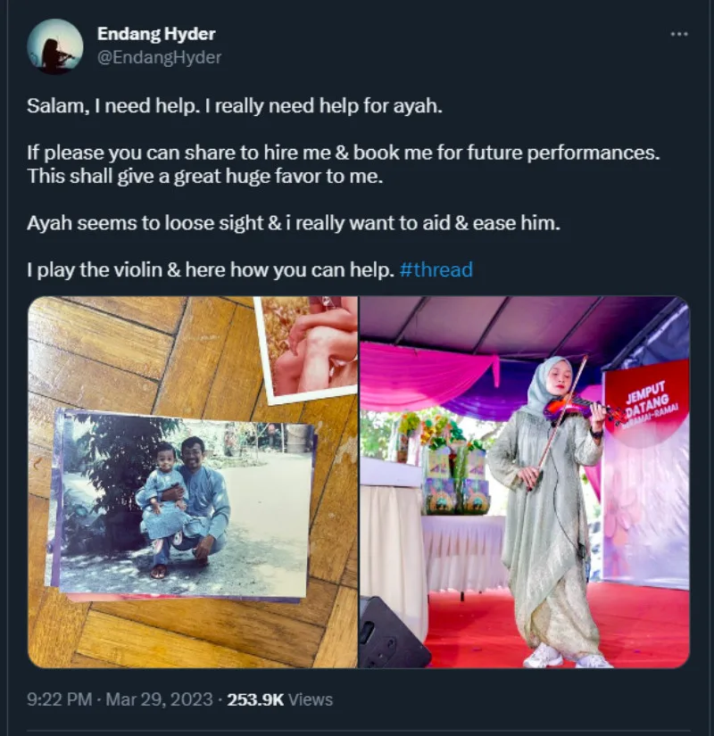The image size is (714, 736).
Task: Open the tweet's three-dot More menu
Action: tap(679, 34)
